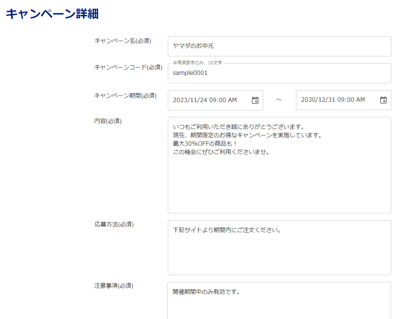Click the キャンペーン詳細 page heading
Image resolution: width=403 pixels, height=319 pixels.
[x=52, y=14]
